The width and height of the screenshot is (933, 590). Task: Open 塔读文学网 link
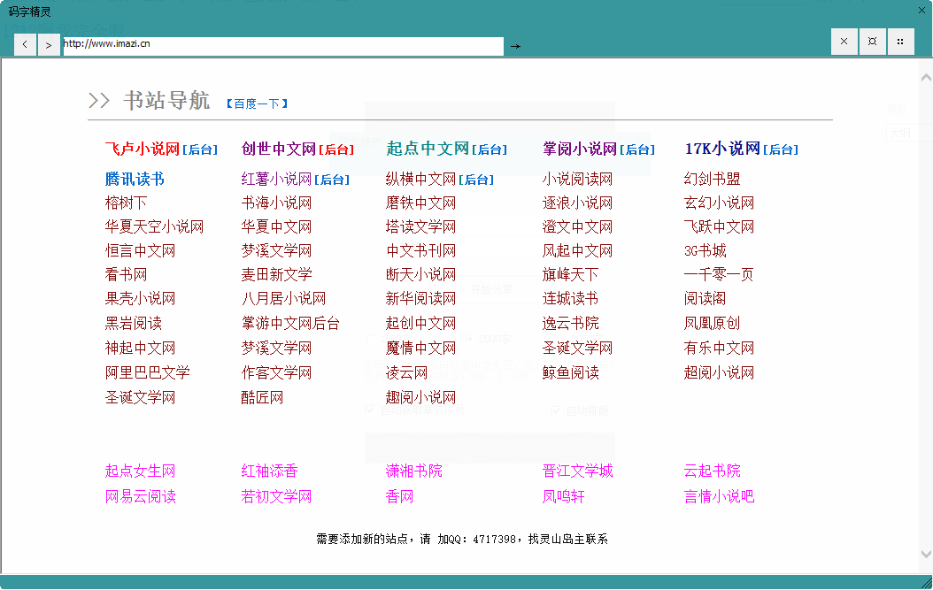(x=420, y=226)
